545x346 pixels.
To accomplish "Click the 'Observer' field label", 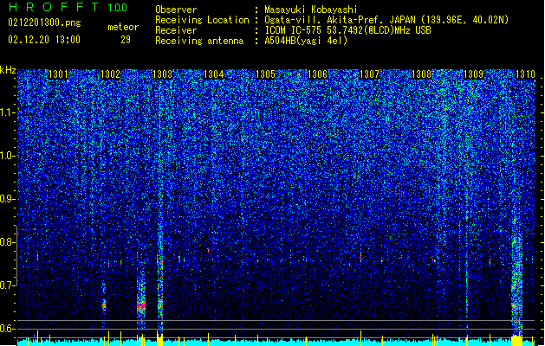I will (176, 10).
